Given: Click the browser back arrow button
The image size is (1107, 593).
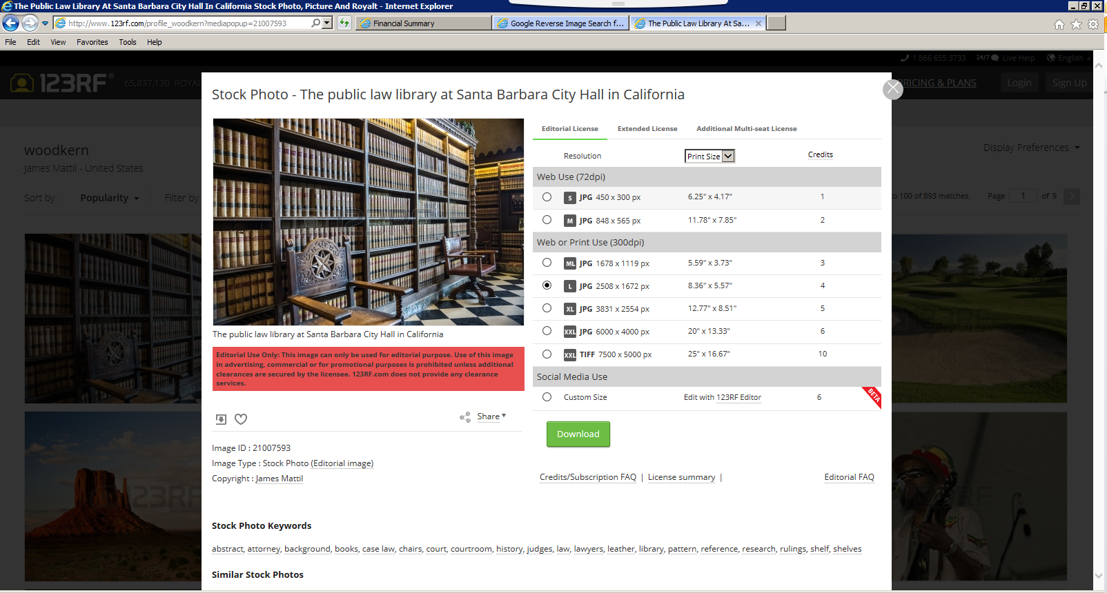Looking at the screenshot, I should tap(11, 23).
